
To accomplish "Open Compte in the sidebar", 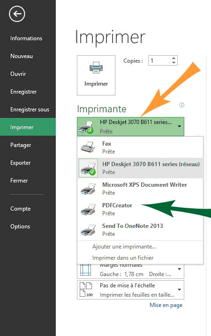I will (x=20, y=209).
